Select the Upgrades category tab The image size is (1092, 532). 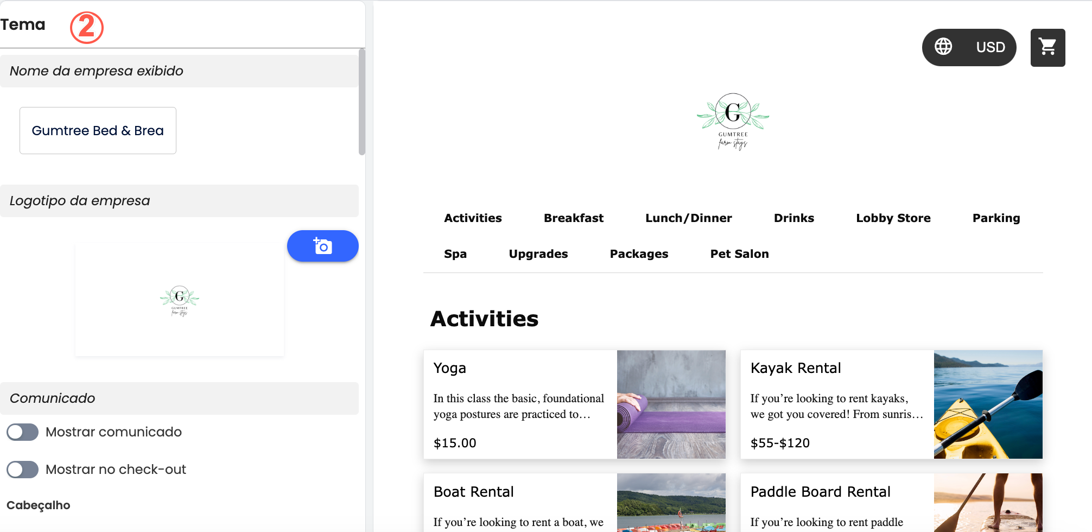coord(538,254)
